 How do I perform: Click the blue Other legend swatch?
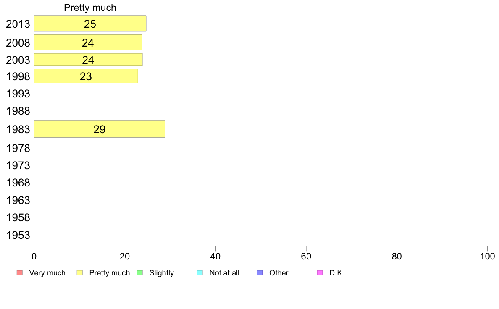tap(260, 273)
